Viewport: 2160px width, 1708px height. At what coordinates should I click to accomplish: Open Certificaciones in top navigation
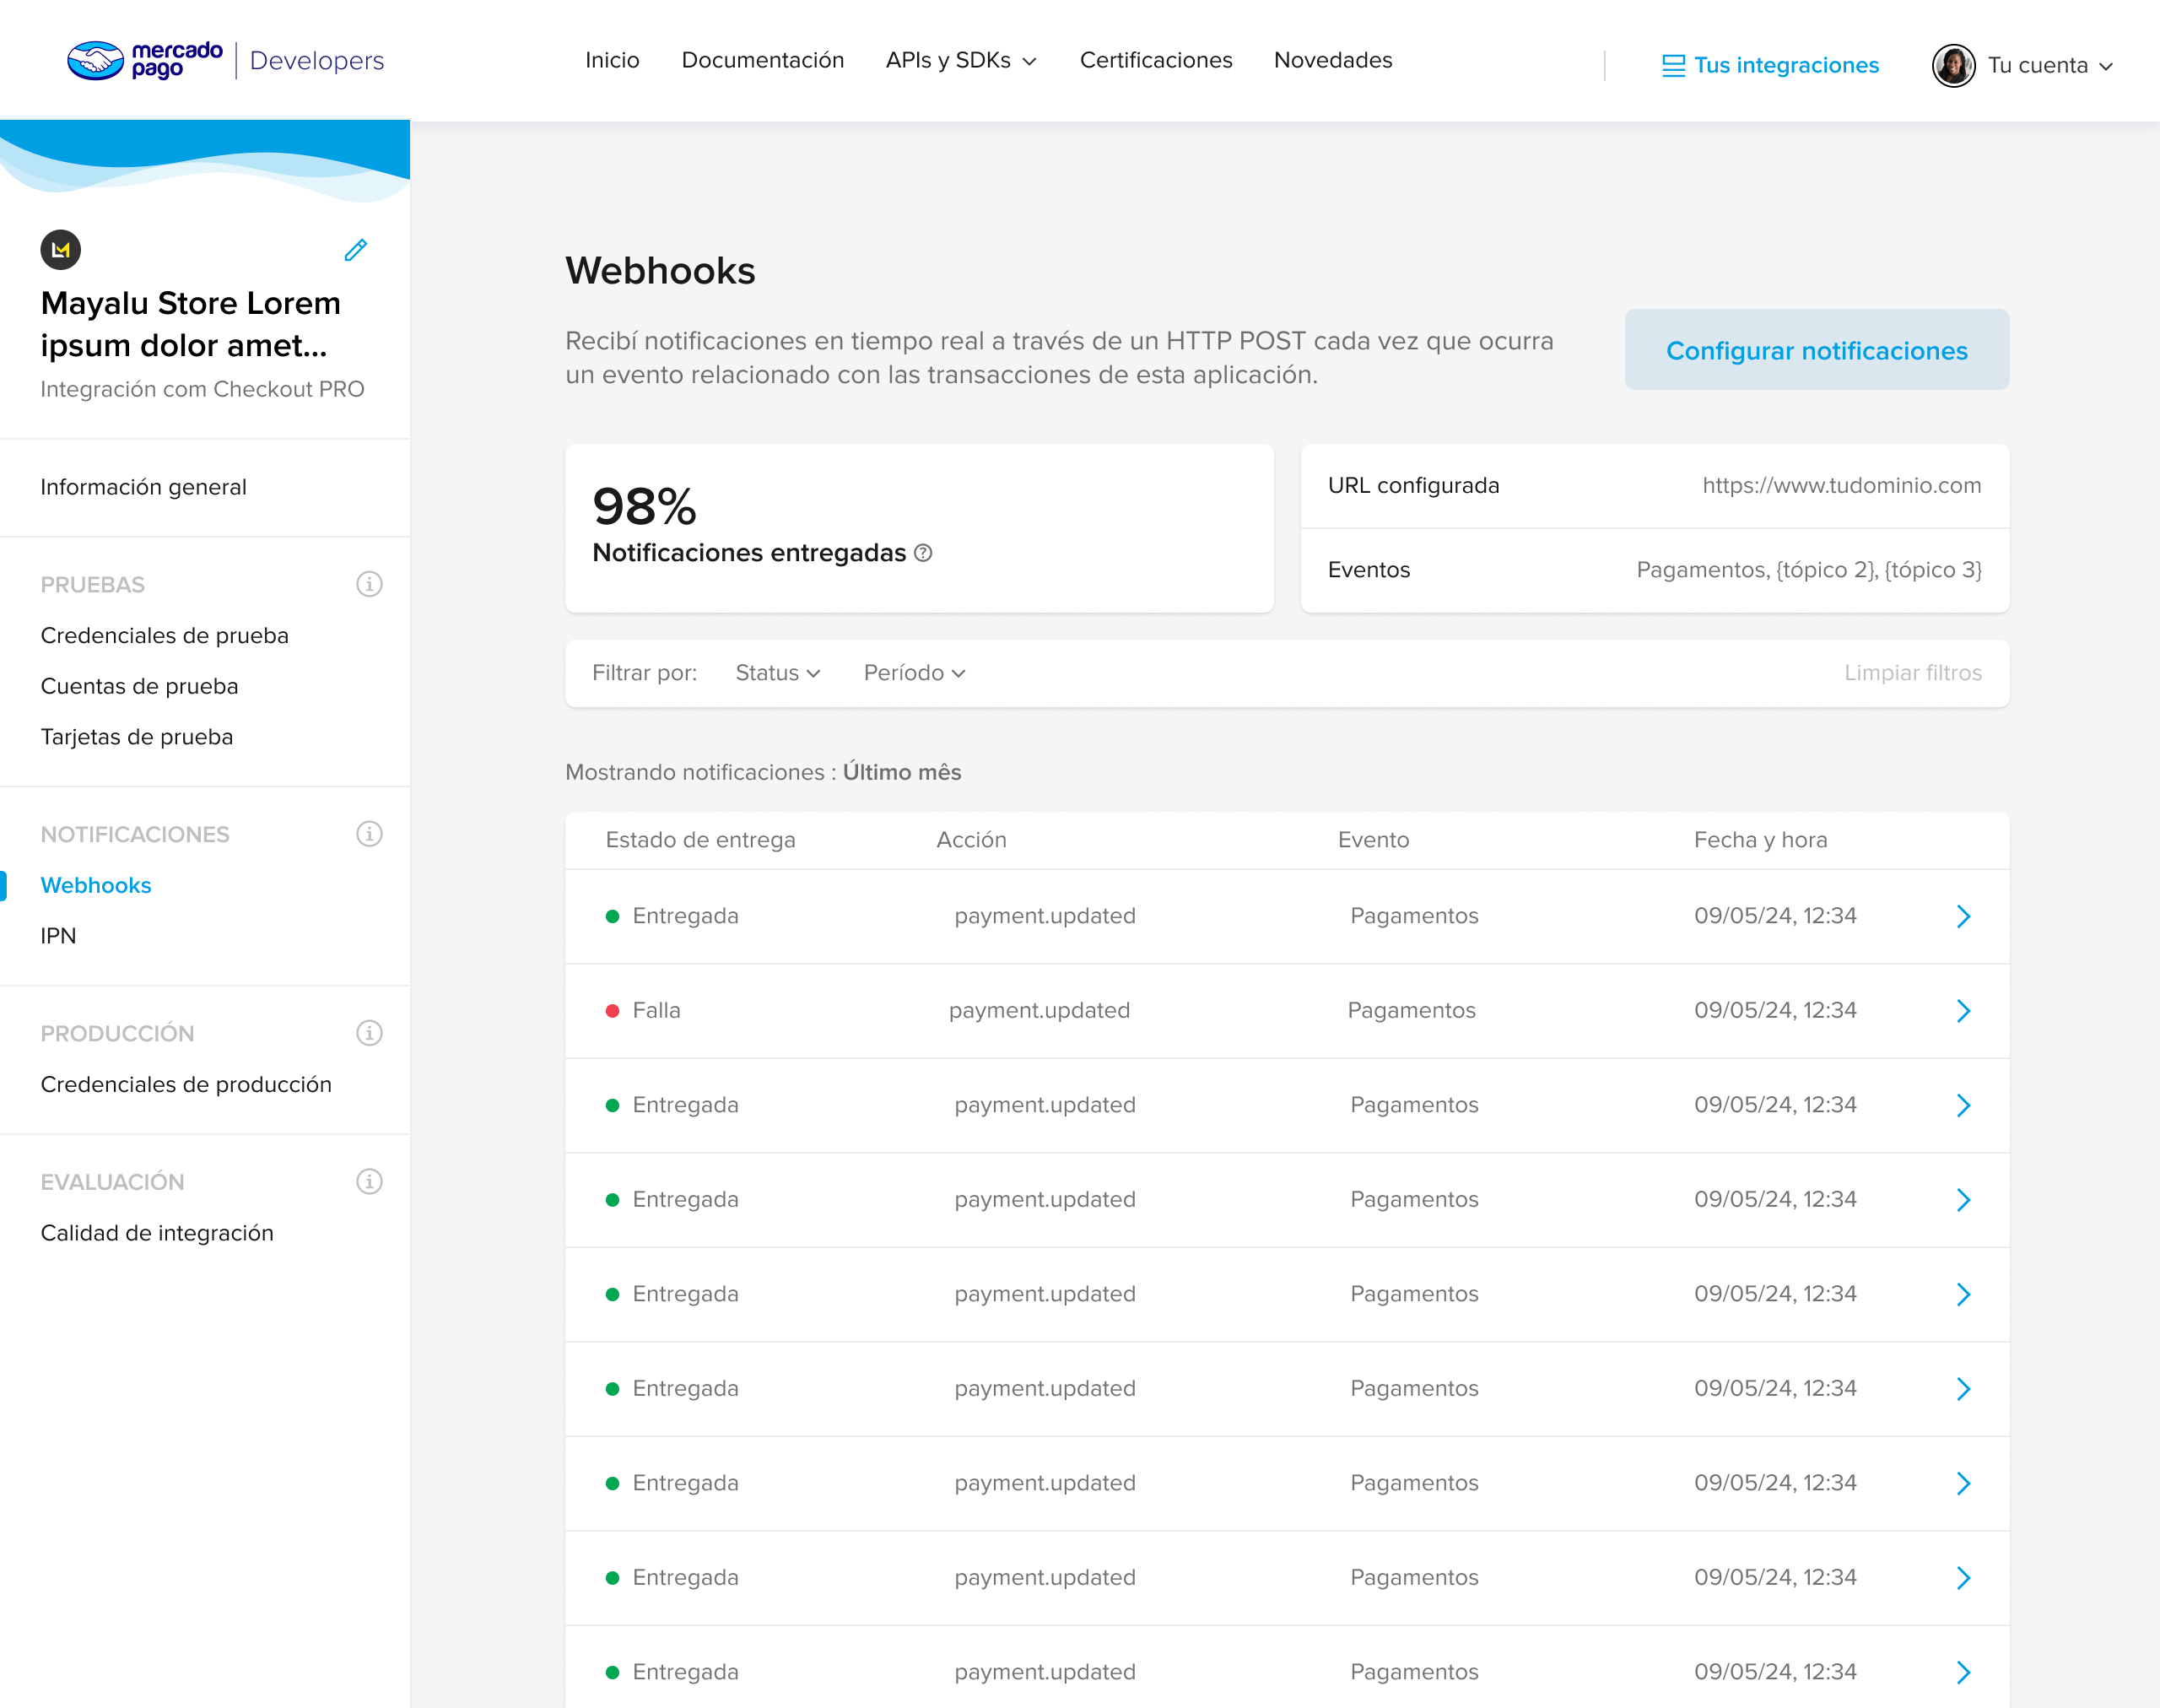pos(1156,61)
